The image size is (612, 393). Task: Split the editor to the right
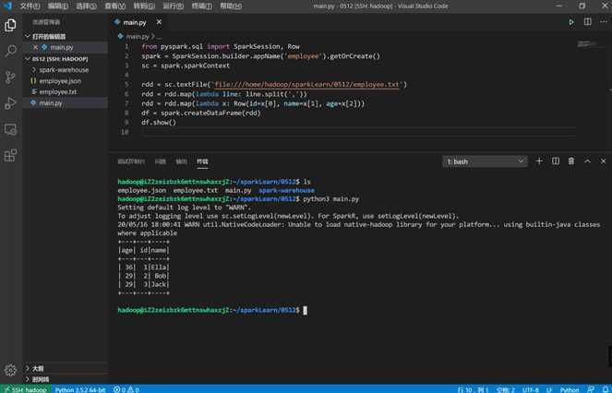[587, 22]
